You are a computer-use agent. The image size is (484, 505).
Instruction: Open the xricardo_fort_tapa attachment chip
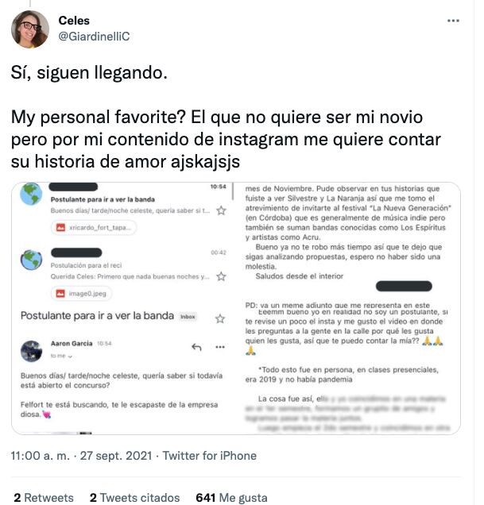click(94, 228)
